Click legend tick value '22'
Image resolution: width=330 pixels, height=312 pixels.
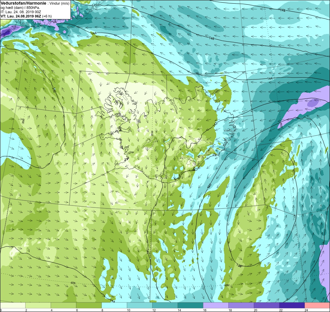pyautogui.click(x=281, y=310)
